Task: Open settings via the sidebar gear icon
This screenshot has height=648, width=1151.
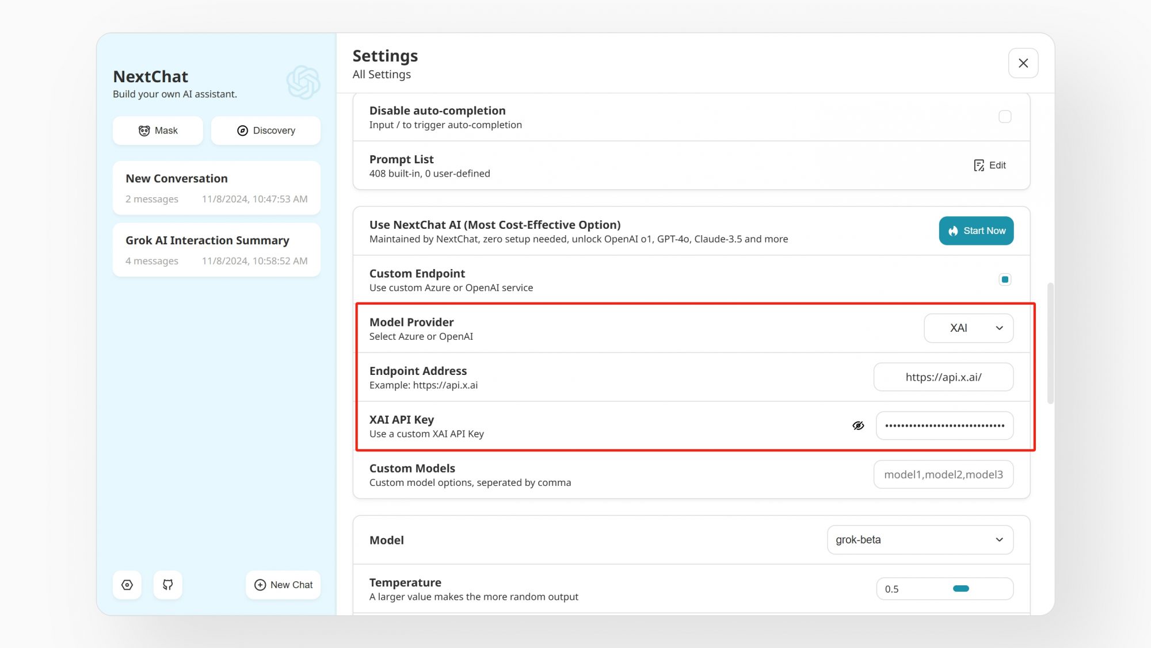Action: 127,585
